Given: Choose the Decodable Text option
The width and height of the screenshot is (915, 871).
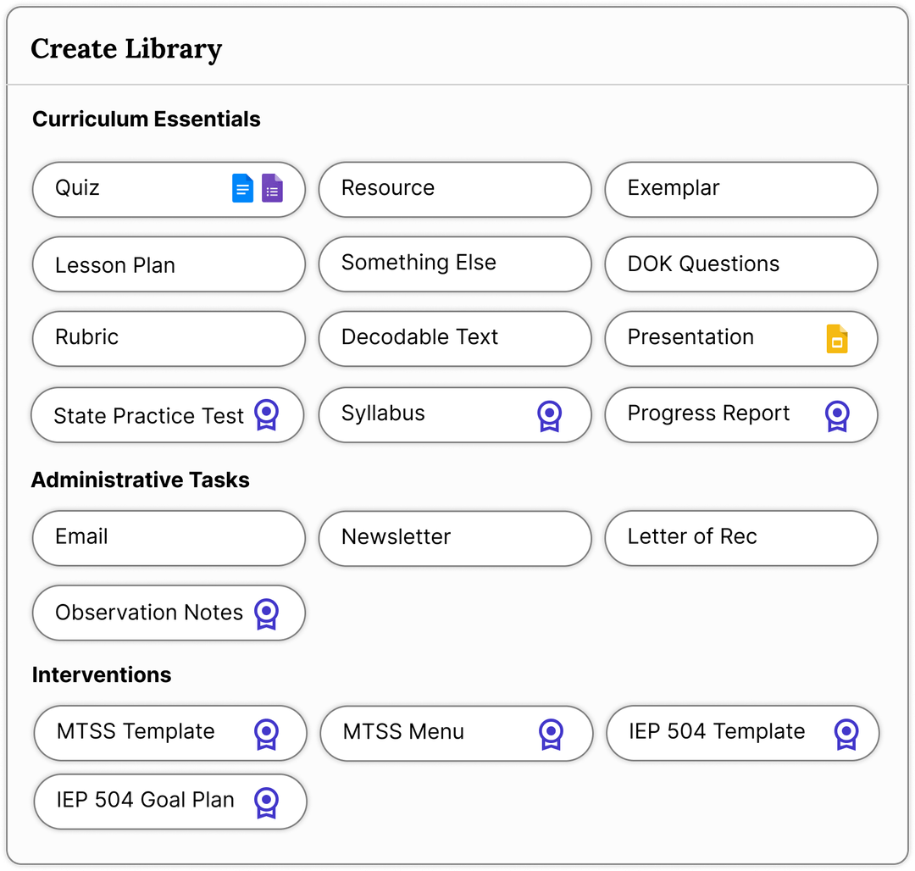Looking at the screenshot, I should pyautogui.click(x=455, y=338).
